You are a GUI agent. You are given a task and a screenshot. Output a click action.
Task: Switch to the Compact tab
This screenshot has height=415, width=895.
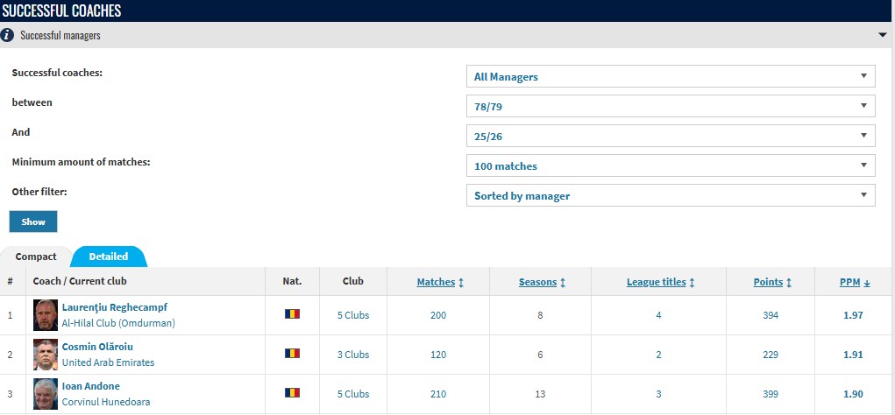pos(36,257)
